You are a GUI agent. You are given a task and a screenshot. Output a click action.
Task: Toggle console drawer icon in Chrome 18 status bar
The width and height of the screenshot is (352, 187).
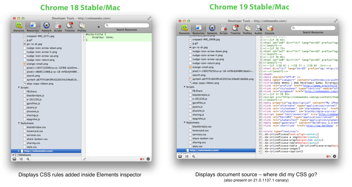[21, 159]
